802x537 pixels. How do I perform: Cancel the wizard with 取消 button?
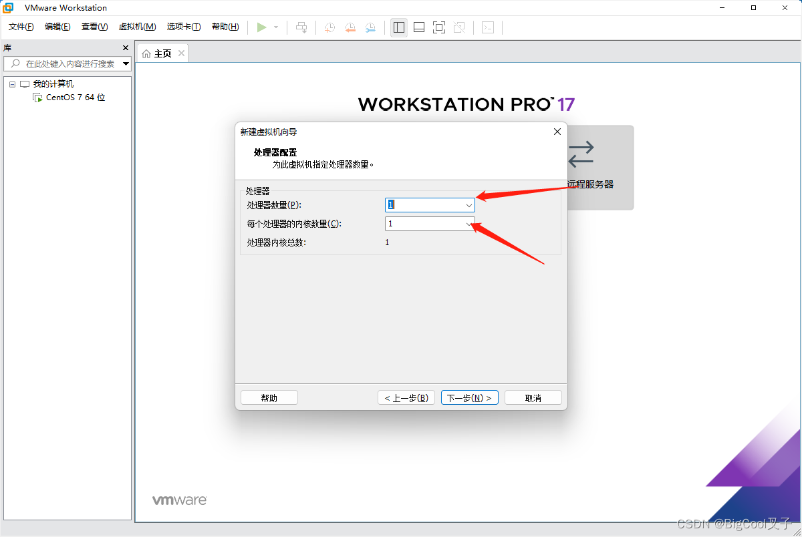point(533,397)
